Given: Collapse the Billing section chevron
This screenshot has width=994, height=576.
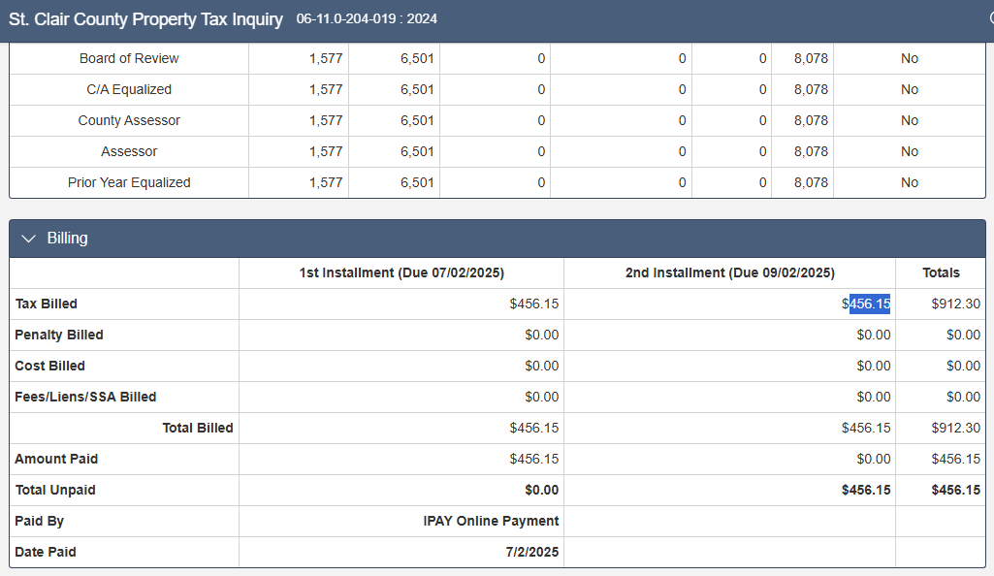Looking at the screenshot, I should 28,239.
